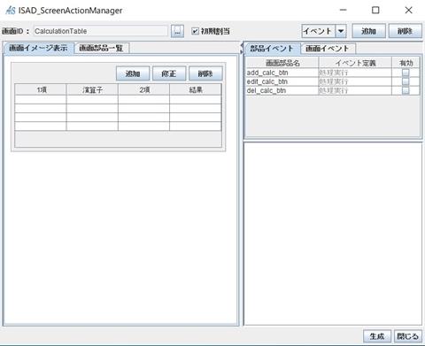The height and width of the screenshot is (346, 425).
Task: Click 修正 button in screen preview
Action: tap(169, 73)
